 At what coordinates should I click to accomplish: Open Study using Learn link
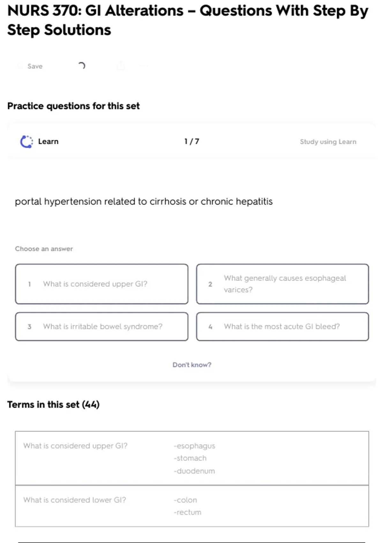[328, 142]
